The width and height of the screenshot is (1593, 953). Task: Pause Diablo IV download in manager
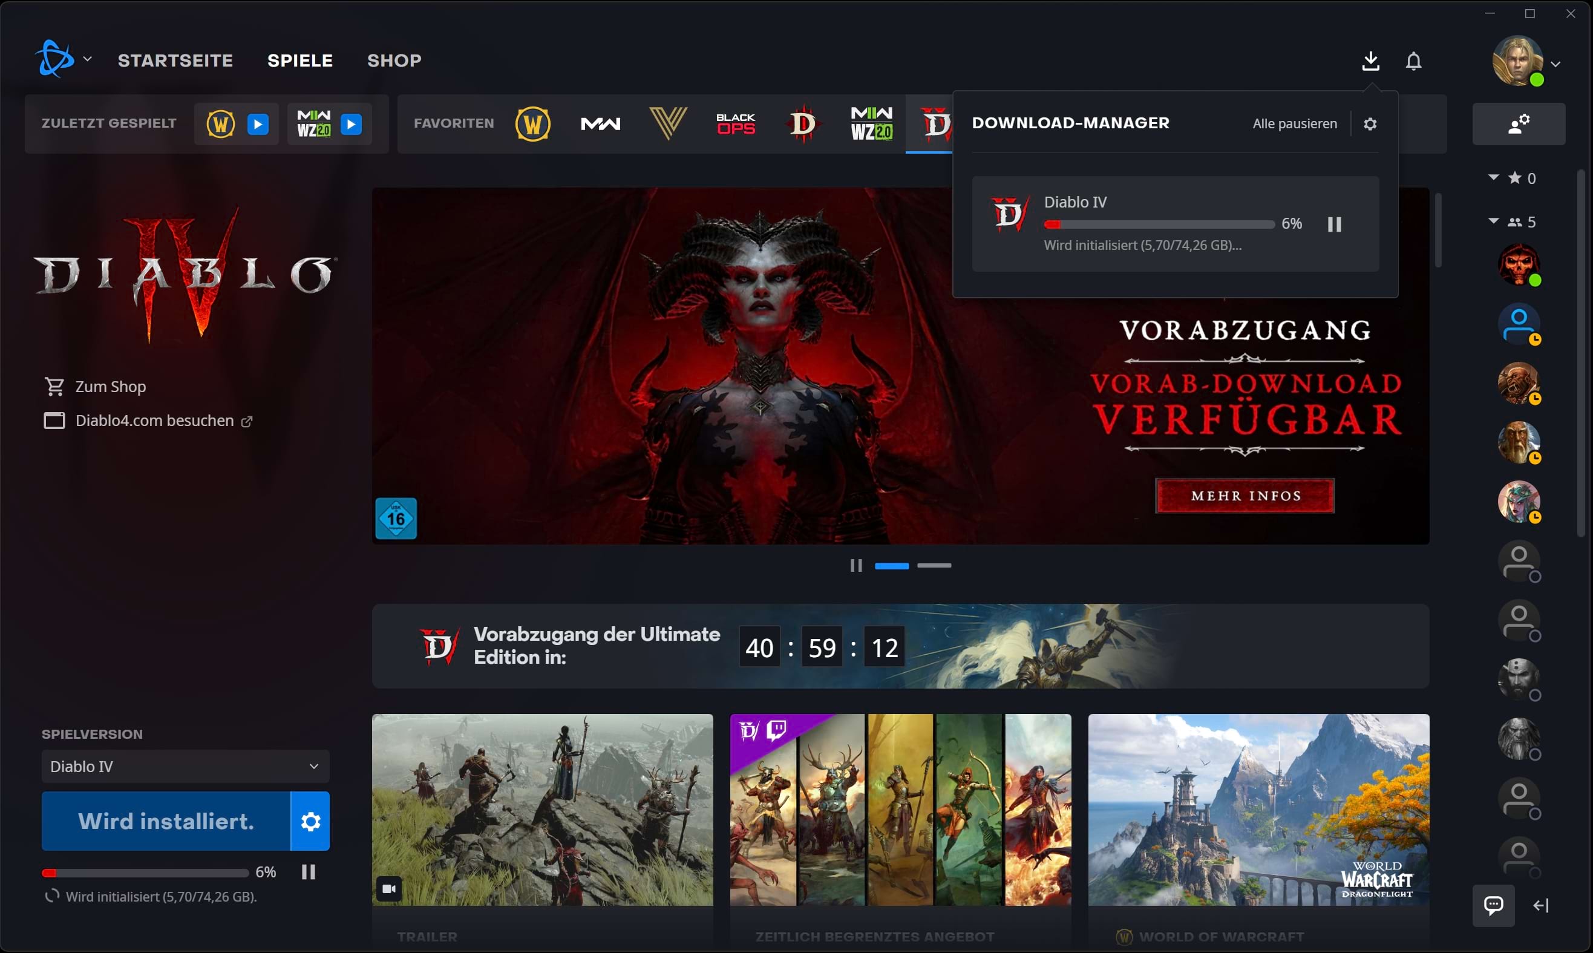pos(1334,224)
